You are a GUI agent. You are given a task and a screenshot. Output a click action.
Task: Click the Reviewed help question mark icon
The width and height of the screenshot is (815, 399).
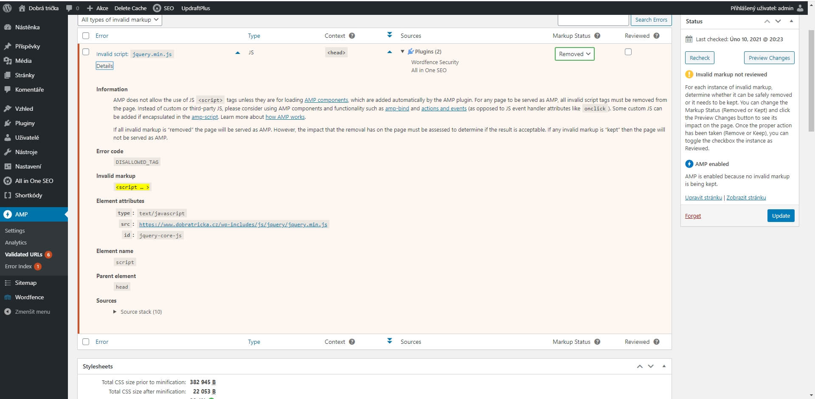[657, 36]
